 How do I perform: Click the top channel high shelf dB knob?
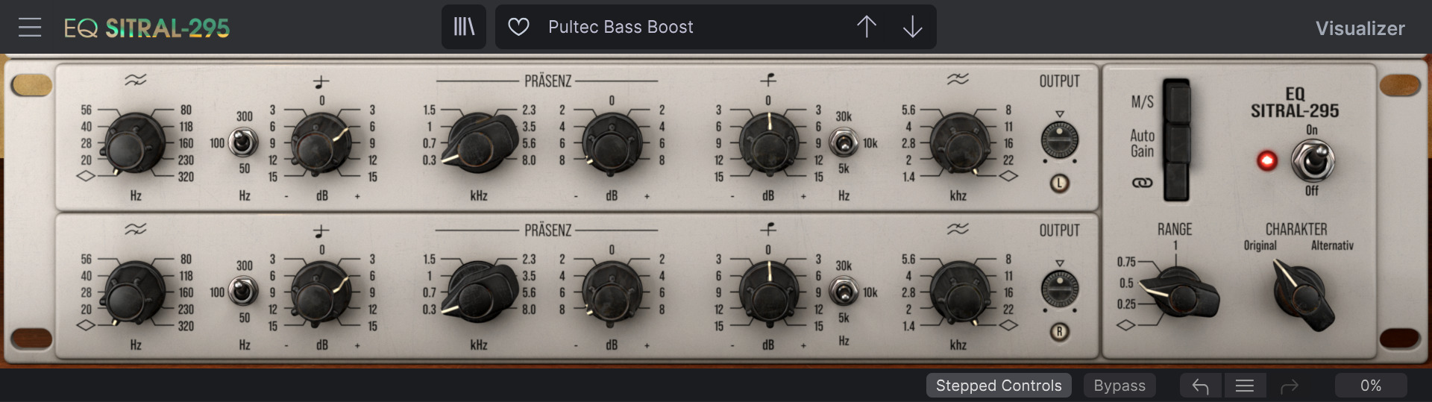[x=768, y=143]
